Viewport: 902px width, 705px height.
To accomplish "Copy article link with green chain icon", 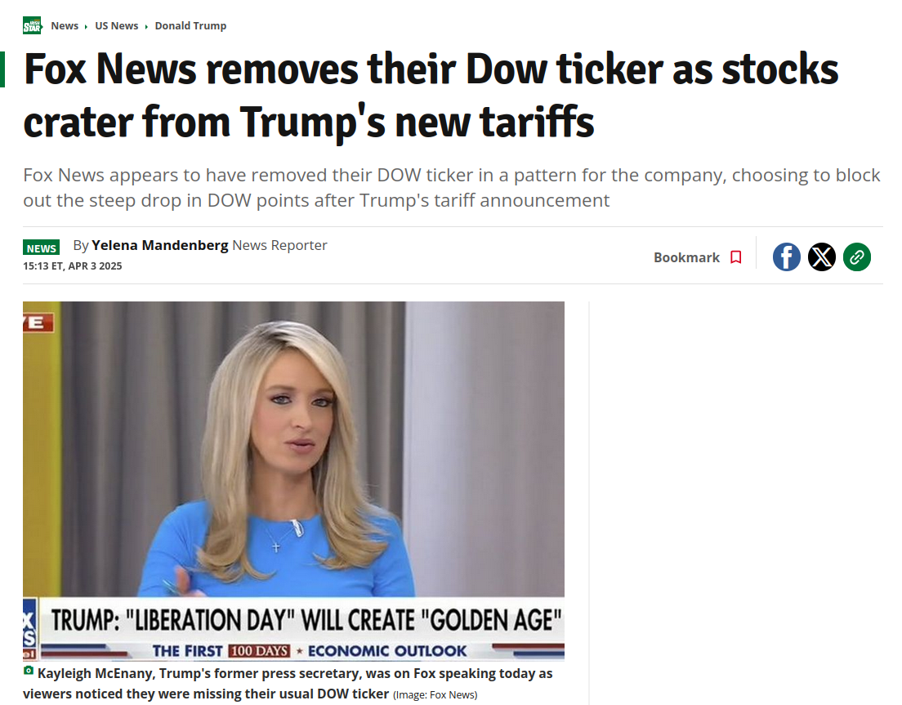I will (x=856, y=257).
